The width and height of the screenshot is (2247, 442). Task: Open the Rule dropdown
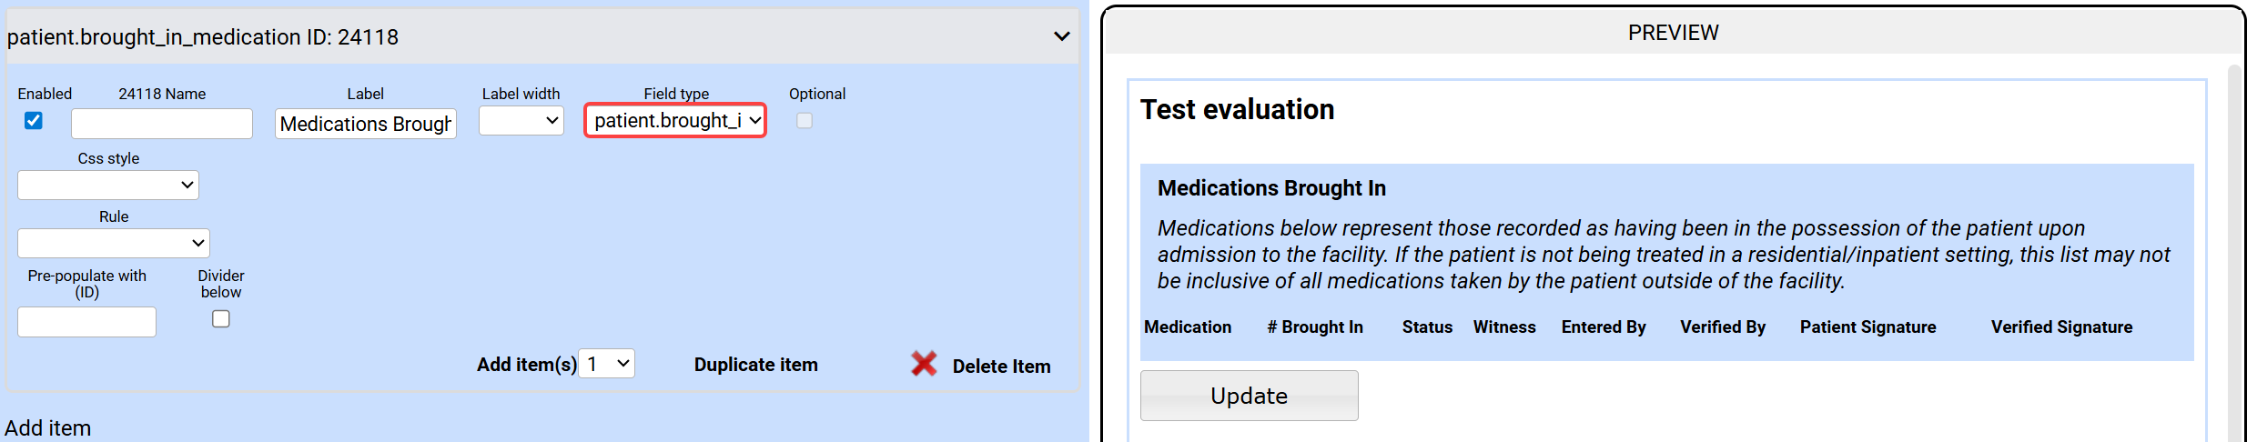(x=114, y=244)
